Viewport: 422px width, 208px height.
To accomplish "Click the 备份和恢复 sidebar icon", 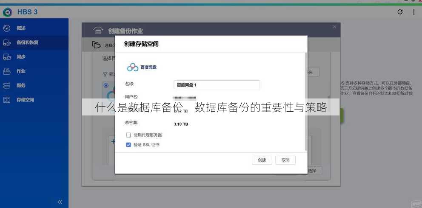I will 7,42.
